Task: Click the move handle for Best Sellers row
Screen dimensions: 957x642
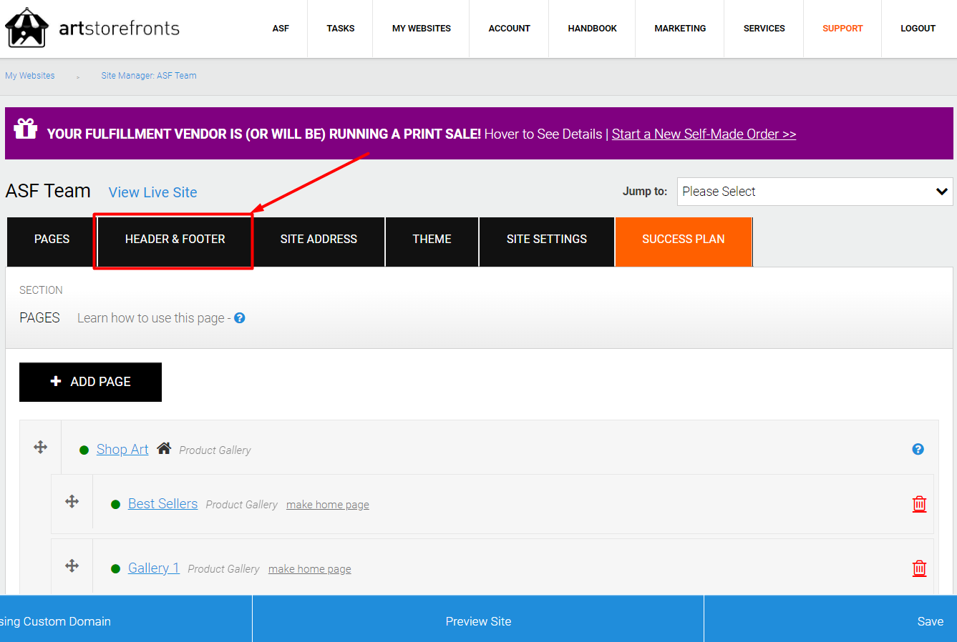Action: click(x=72, y=501)
